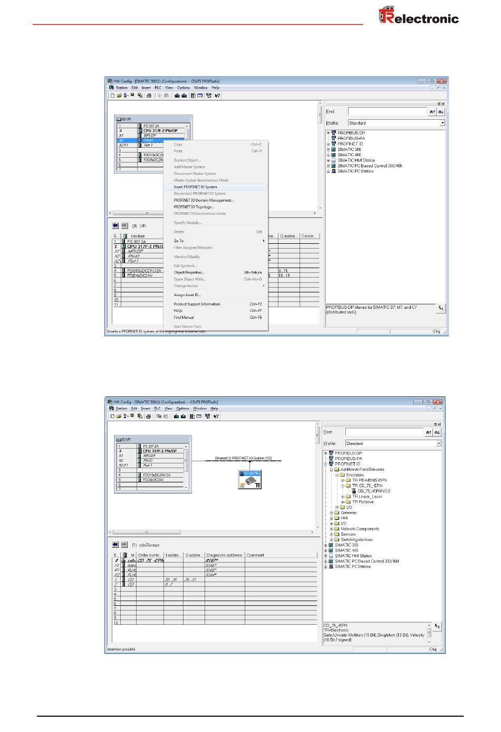Click the context Help arrow icon, lower toolbar
Viewport: 501px width, 732px height.
pyautogui.click(x=216, y=416)
